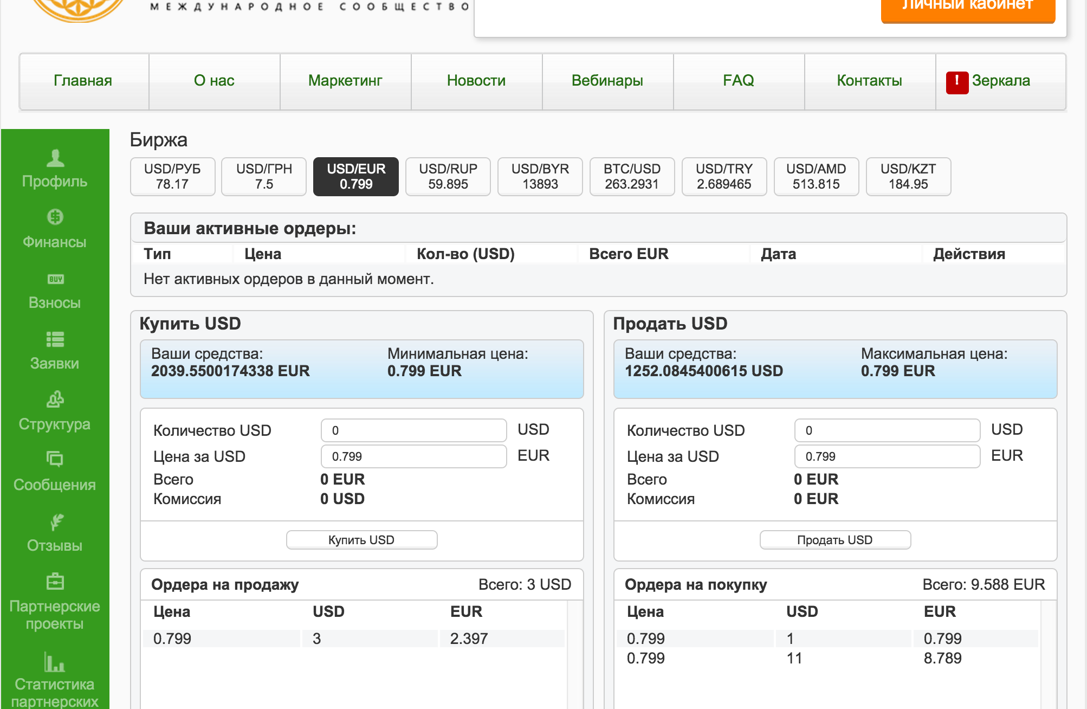
Task: Click the Финансы sidebar label
Action: (55, 242)
